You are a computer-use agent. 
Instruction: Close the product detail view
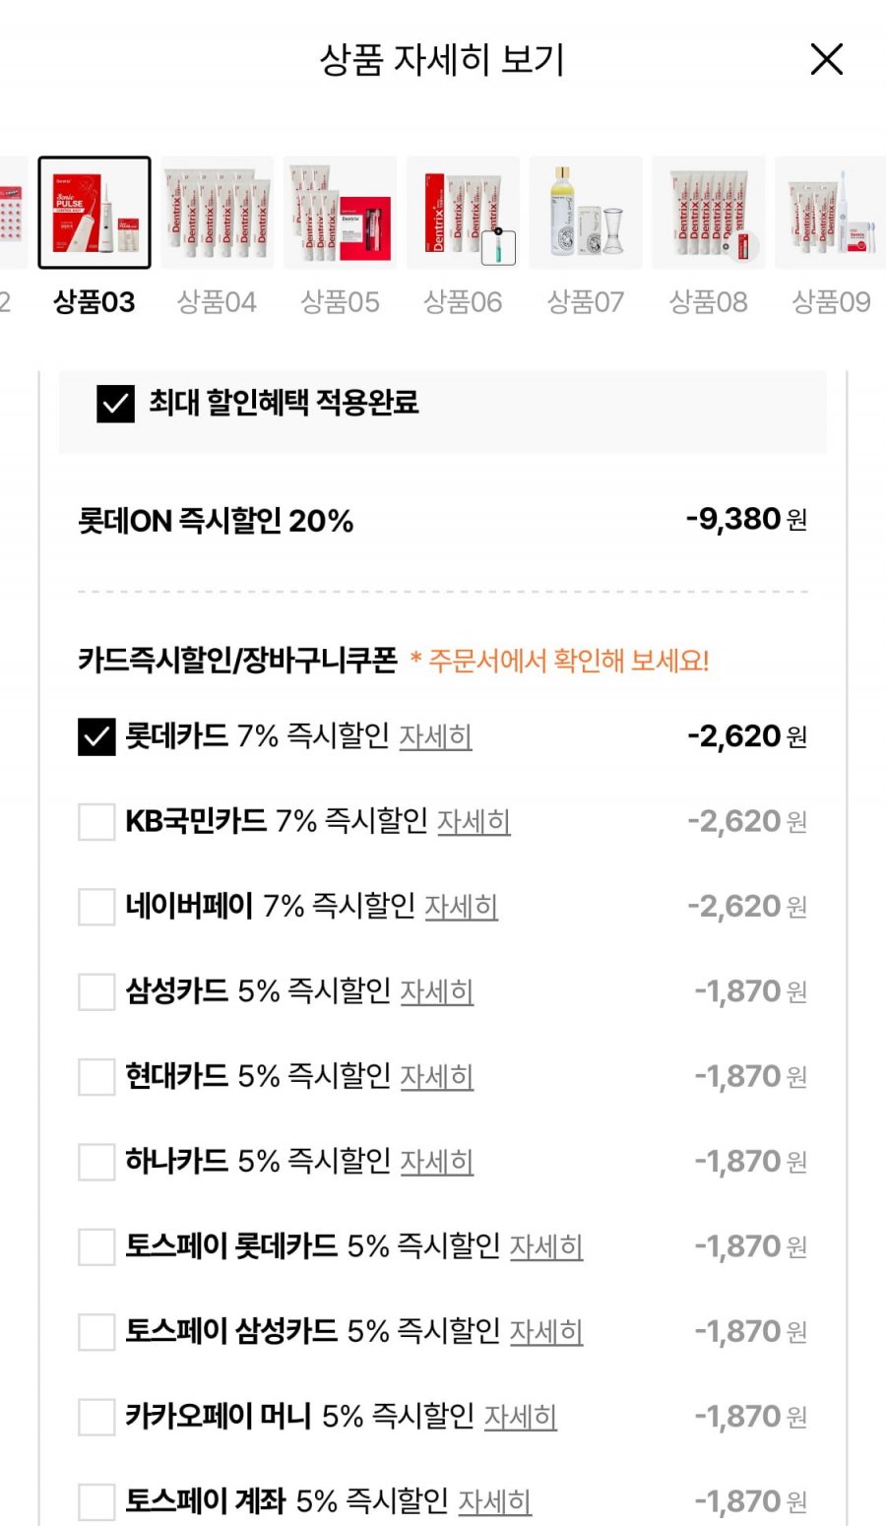pyautogui.click(x=826, y=59)
